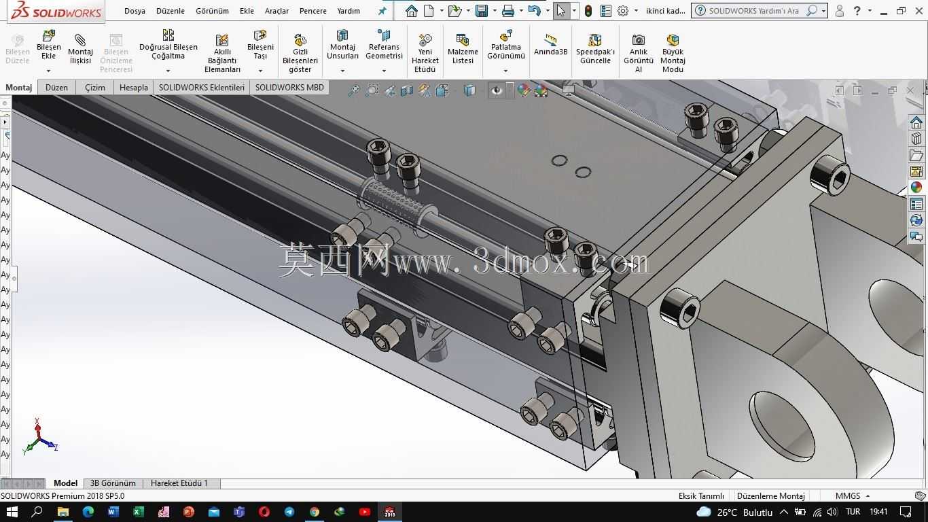This screenshot has width=928, height=522.
Task: Open the Montaj İlişkisi tool
Action: tap(80, 48)
